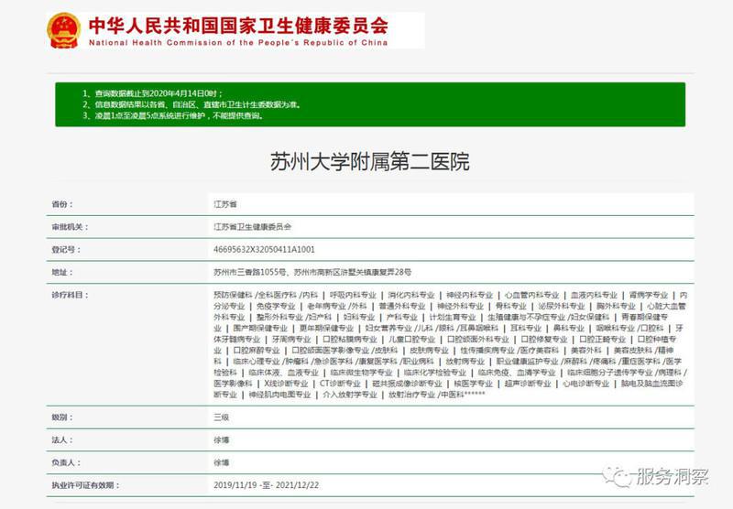This screenshot has width=733, height=509.
Task: Select the 审批机关 row label
Action: [70, 226]
